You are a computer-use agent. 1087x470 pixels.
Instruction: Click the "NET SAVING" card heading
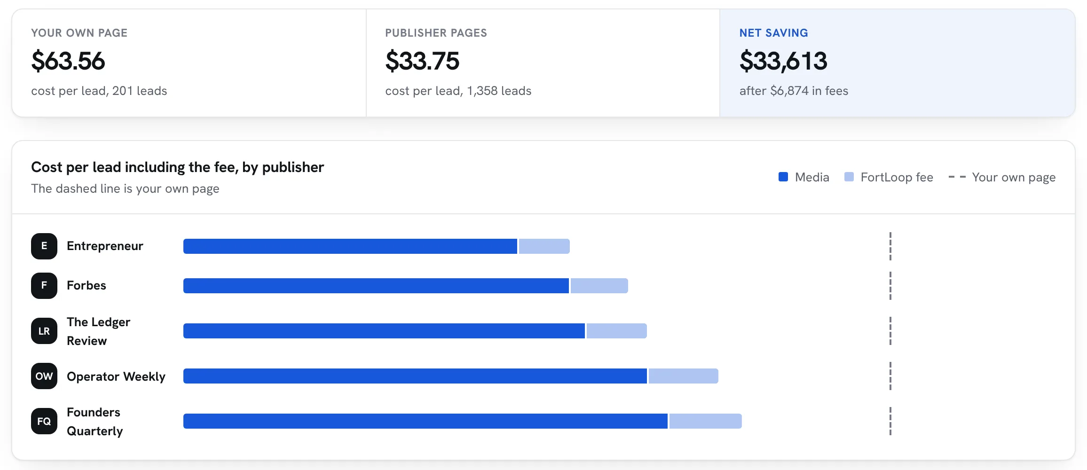[x=774, y=33]
